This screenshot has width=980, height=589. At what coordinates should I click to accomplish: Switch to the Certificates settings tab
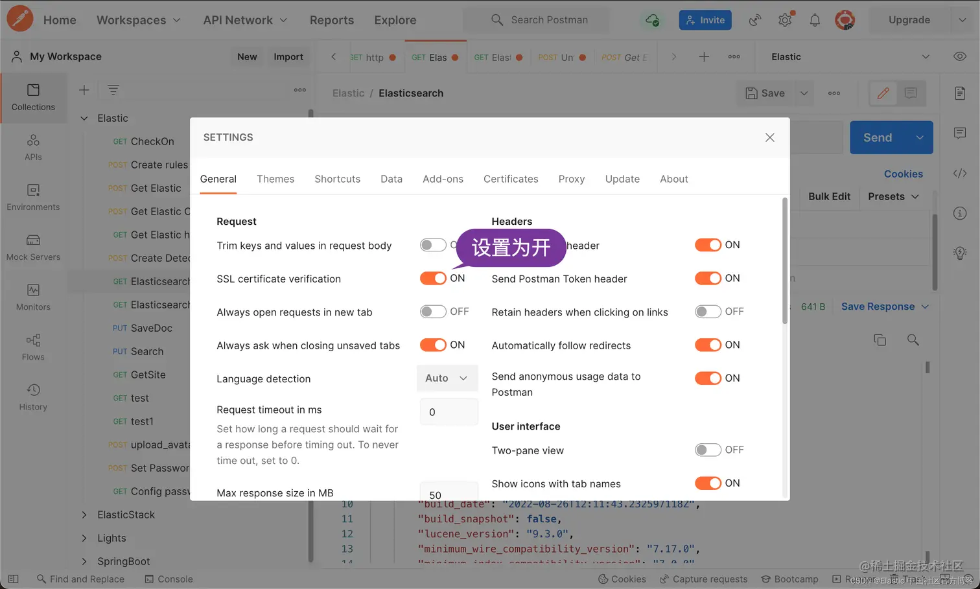click(511, 179)
